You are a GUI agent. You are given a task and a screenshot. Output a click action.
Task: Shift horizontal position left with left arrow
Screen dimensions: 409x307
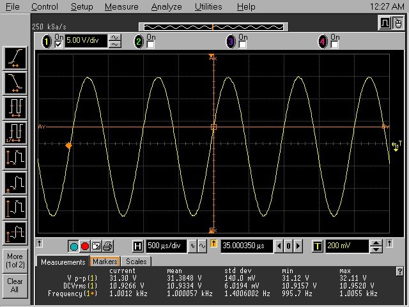tap(279, 246)
